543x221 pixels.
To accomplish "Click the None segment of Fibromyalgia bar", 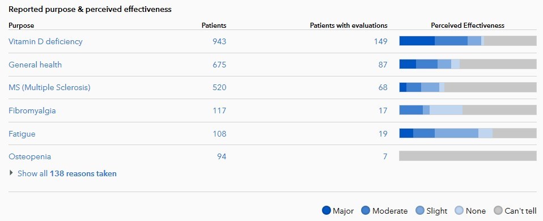I will (x=446, y=110).
